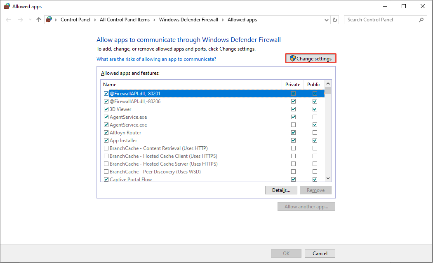Open the address bar dropdown
Image resolution: width=433 pixels, height=263 pixels.
(x=326, y=19)
